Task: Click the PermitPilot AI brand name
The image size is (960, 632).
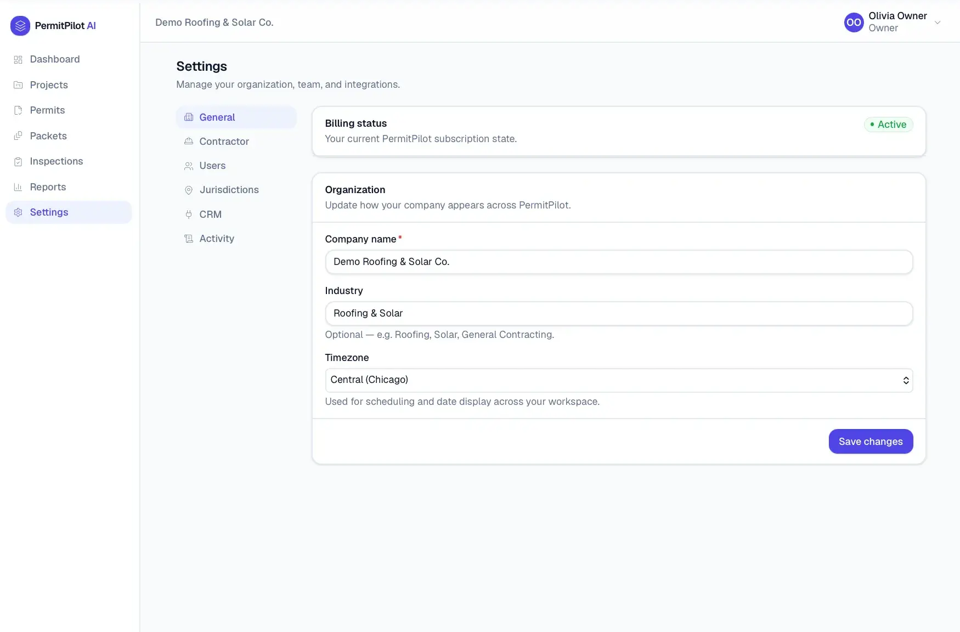Action: [x=65, y=26]
